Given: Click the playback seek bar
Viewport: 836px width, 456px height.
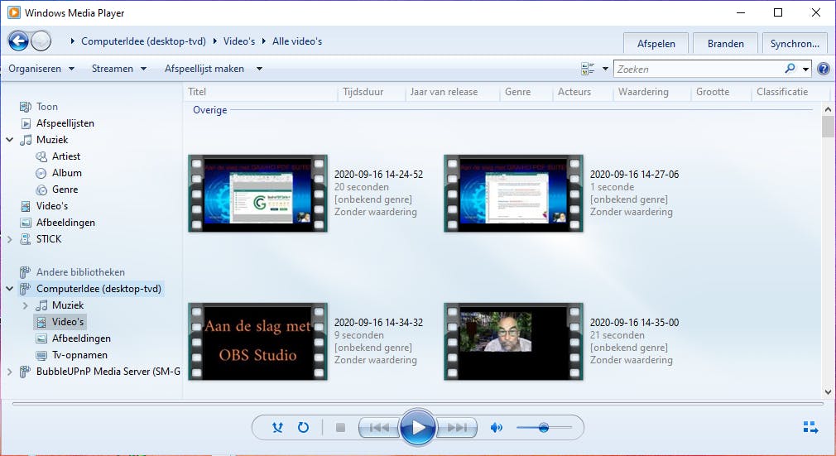Looking at the screenshot, I should click(x=418, y=404).
